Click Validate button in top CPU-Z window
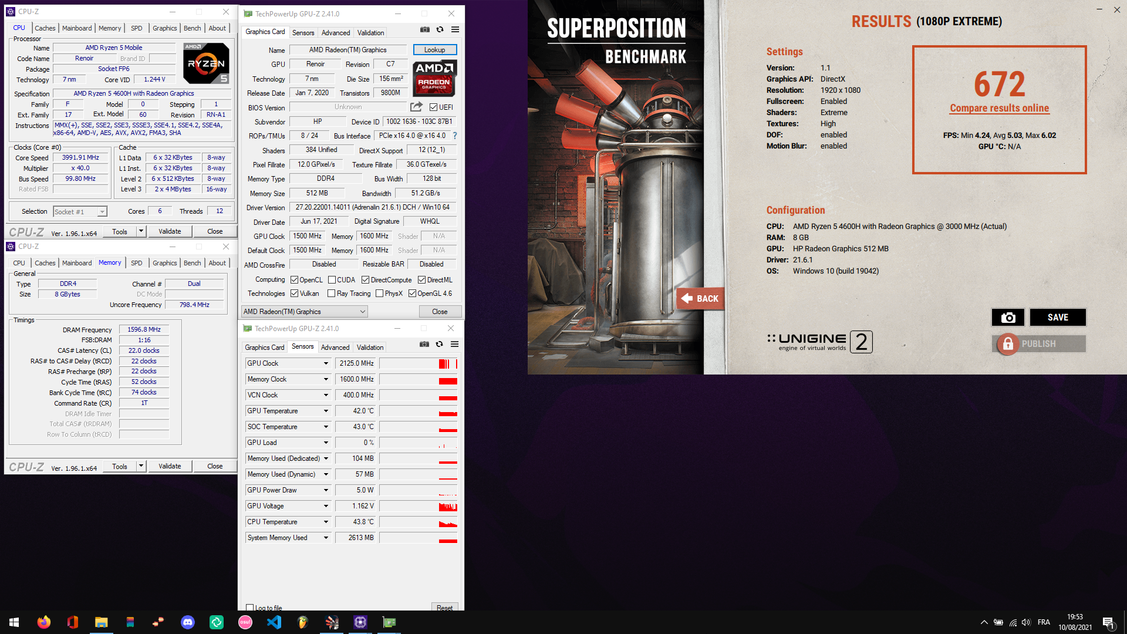1127x634 pixels. [170, 231]
